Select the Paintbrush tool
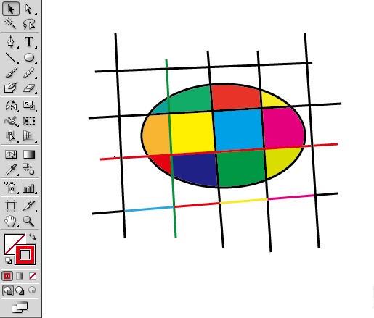The height and width of the screenshot is (318, 374). click(11, 72)
